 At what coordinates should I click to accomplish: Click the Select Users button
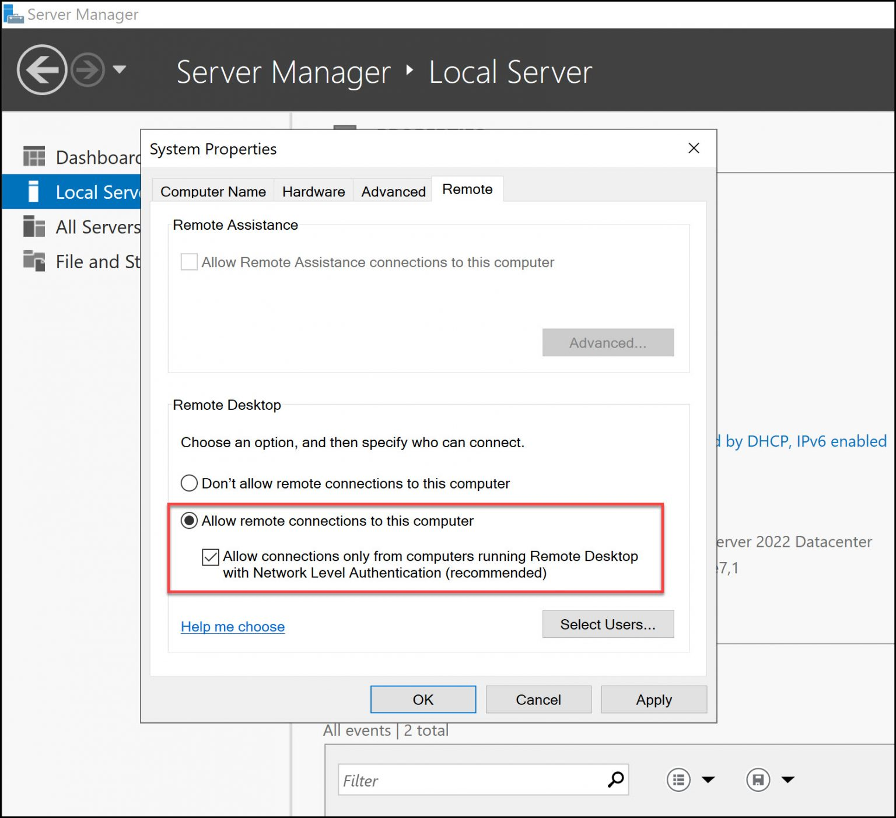[608, 624]
